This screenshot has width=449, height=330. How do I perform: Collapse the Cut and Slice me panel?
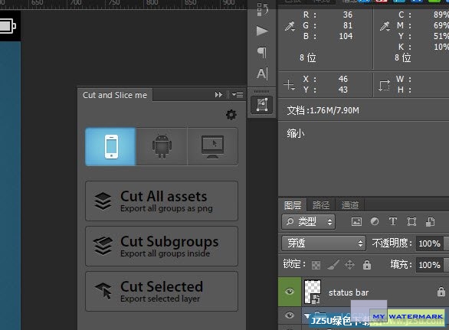[x=218, y=95]
